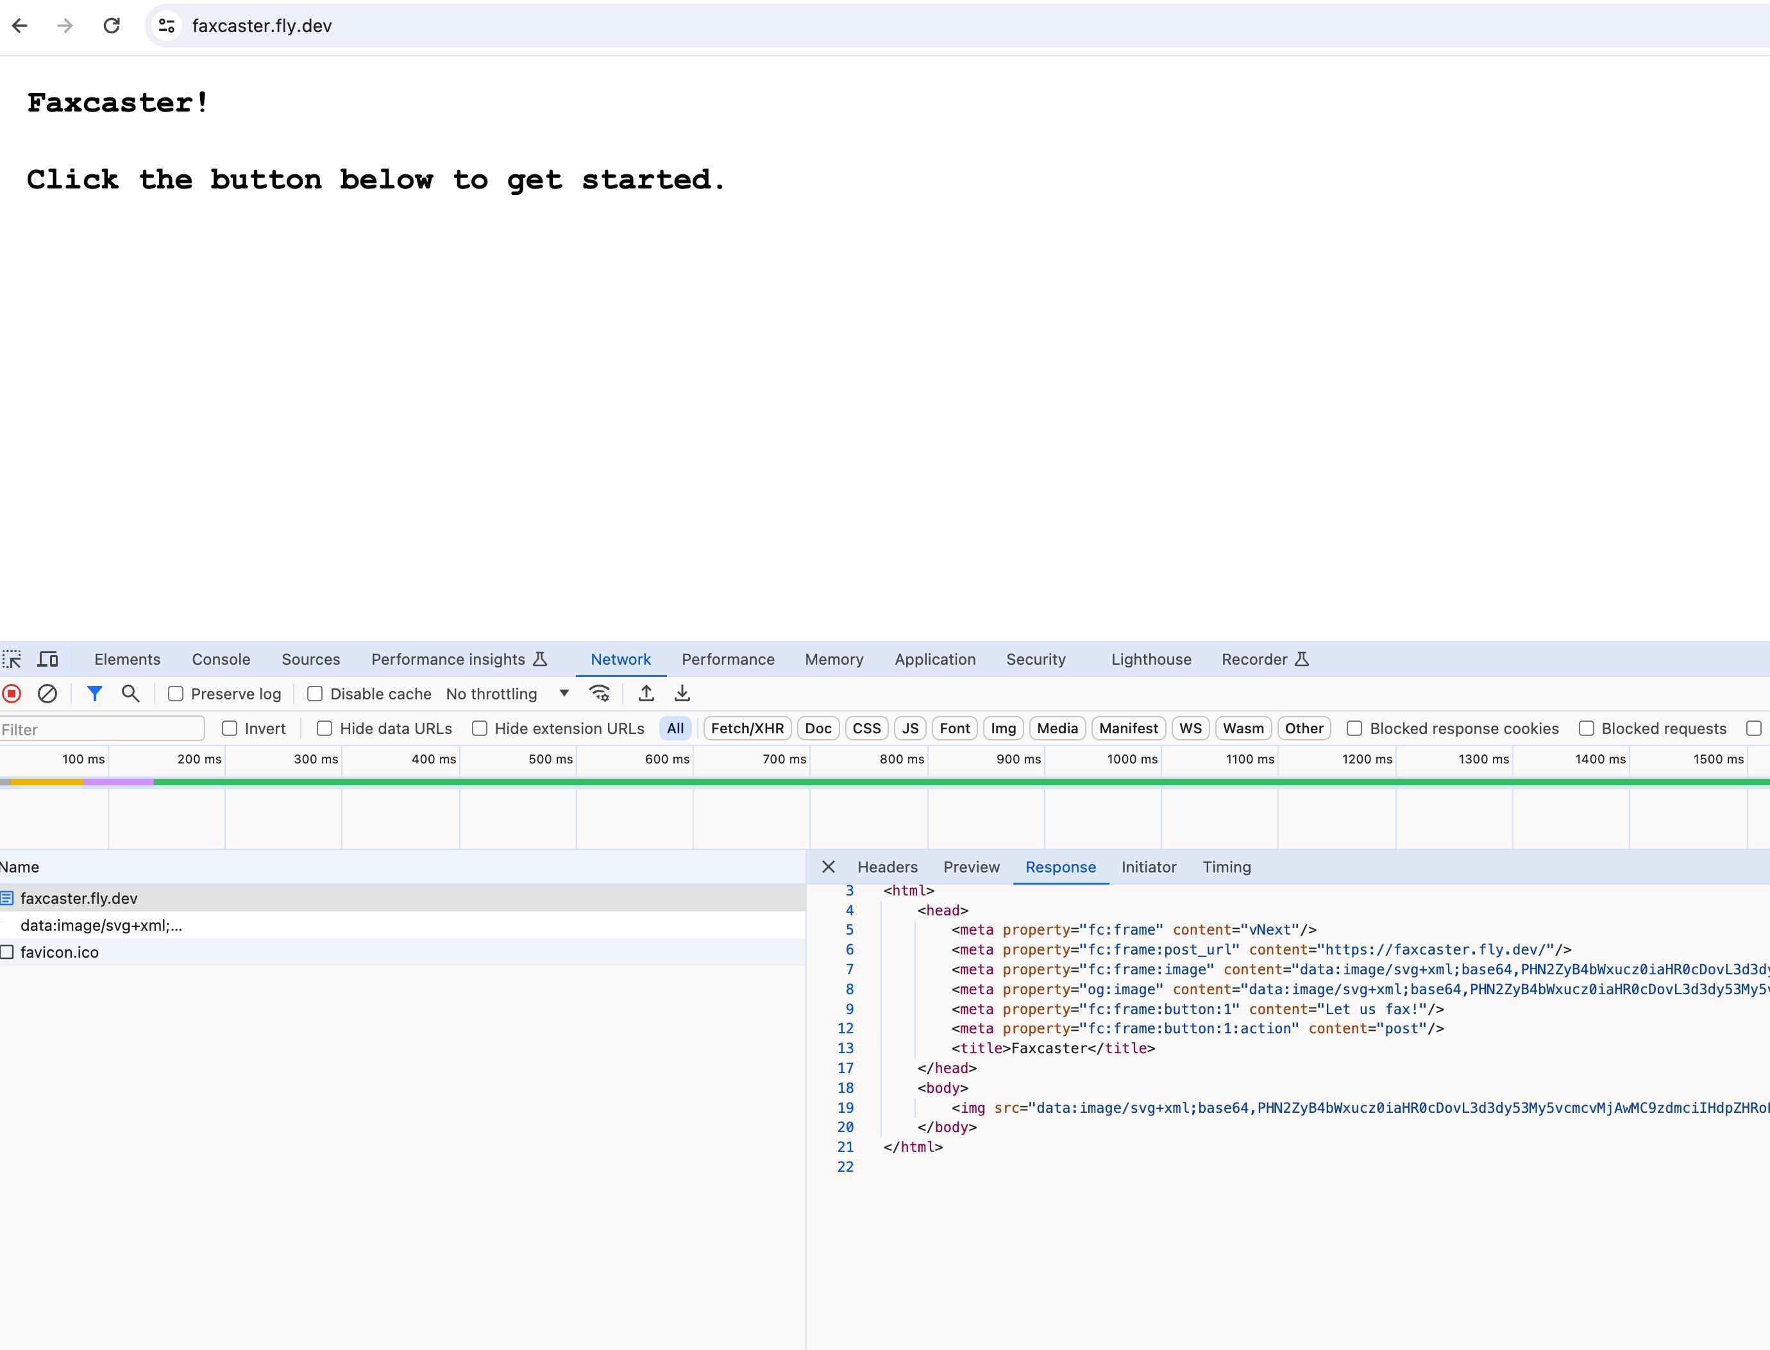Filter requests by Img
The width and height of the screenshot is (1770, 1350).
(x=1003, y=728)
